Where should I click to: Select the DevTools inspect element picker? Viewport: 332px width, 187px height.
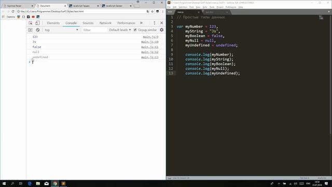(31, 23)
